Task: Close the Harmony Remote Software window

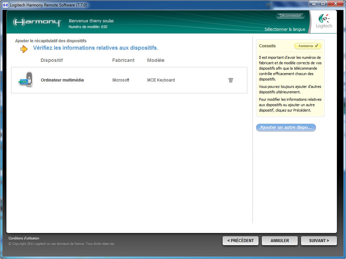Action: (x=336, y=3)
